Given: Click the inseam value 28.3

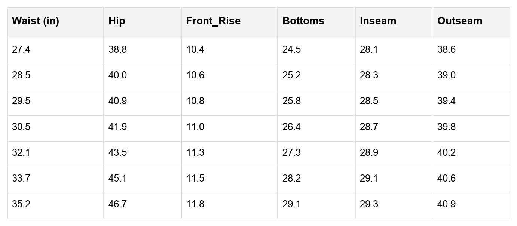Looking at the screenshot, I should click(369, 75).
